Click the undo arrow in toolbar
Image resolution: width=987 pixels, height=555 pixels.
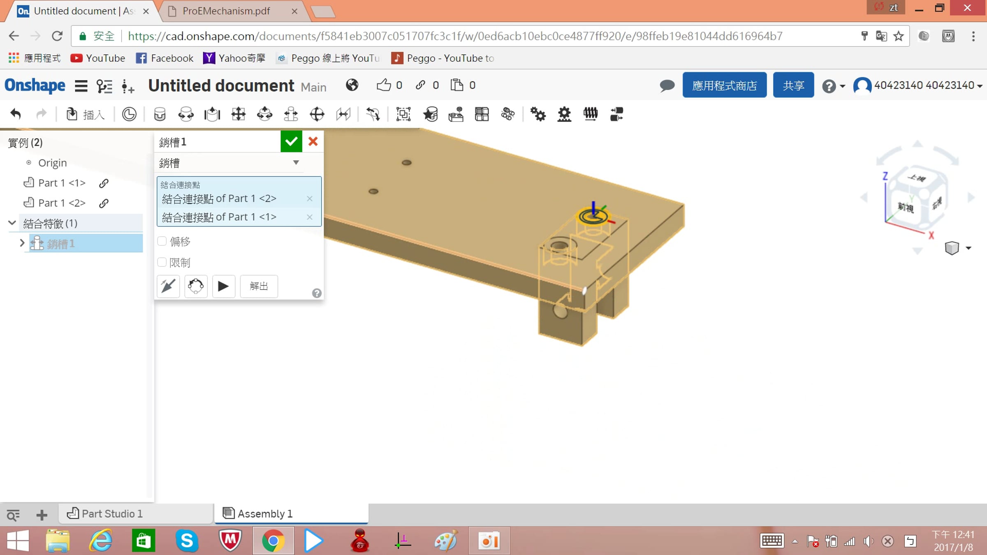pos(16,114)
